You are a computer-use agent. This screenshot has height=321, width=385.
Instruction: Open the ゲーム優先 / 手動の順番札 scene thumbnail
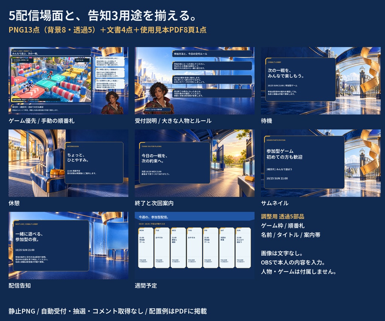click(x=68, y=81)
